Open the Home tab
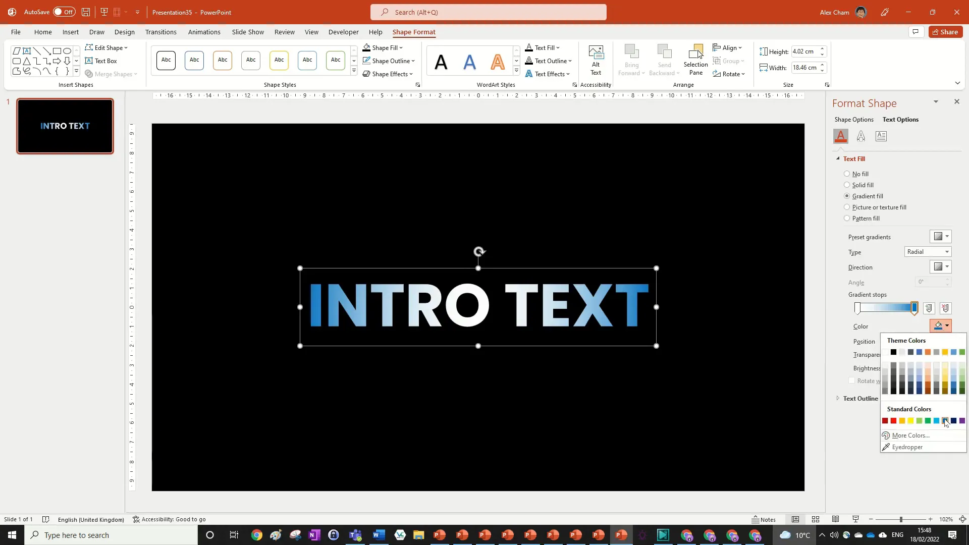 43,32
